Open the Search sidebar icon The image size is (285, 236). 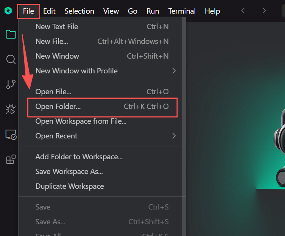click(x=11, y=59)
